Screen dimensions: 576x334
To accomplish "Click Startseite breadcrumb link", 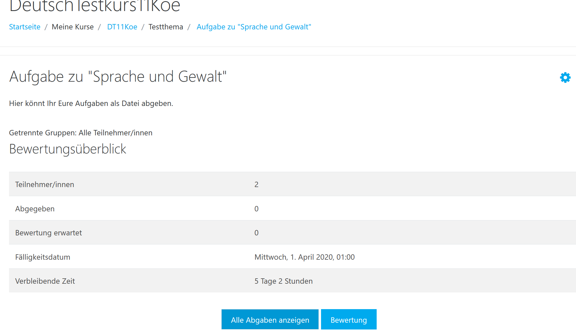I will (x=25, y=27).
